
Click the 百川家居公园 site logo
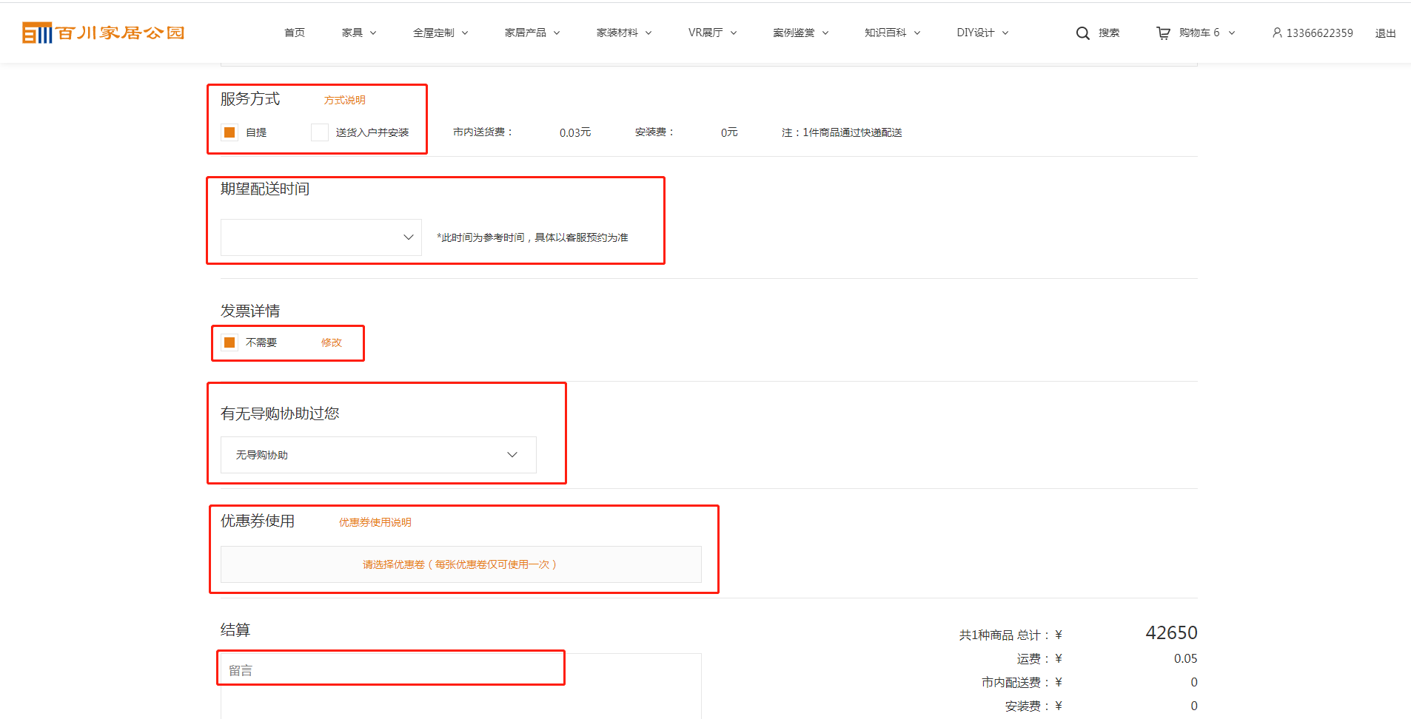103,33
